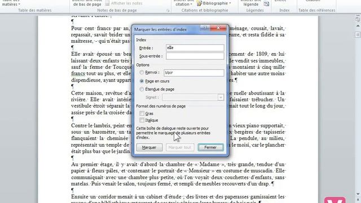Open the Notes de bas de page dialog launcher

(x=168, y=11)
